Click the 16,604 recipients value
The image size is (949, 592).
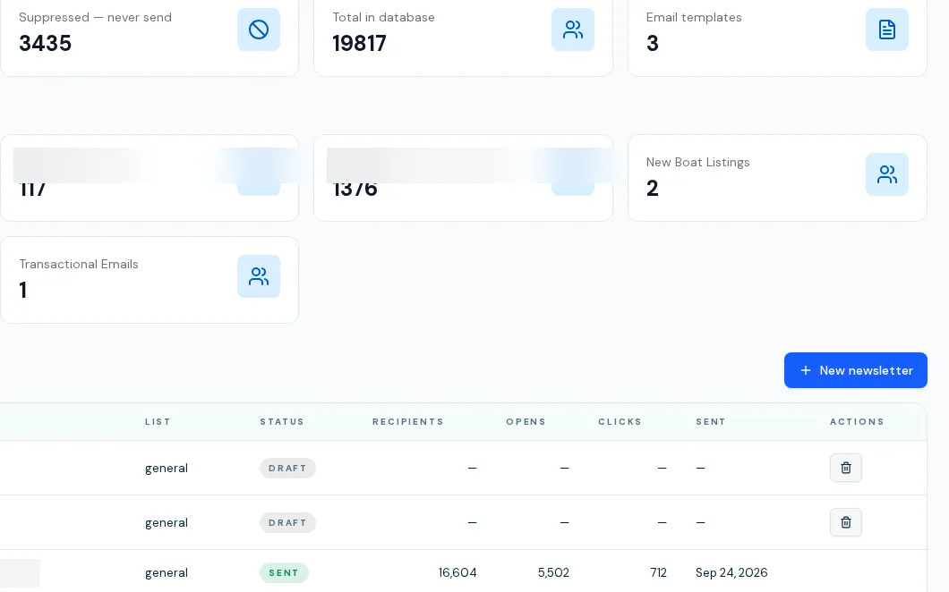457,572
